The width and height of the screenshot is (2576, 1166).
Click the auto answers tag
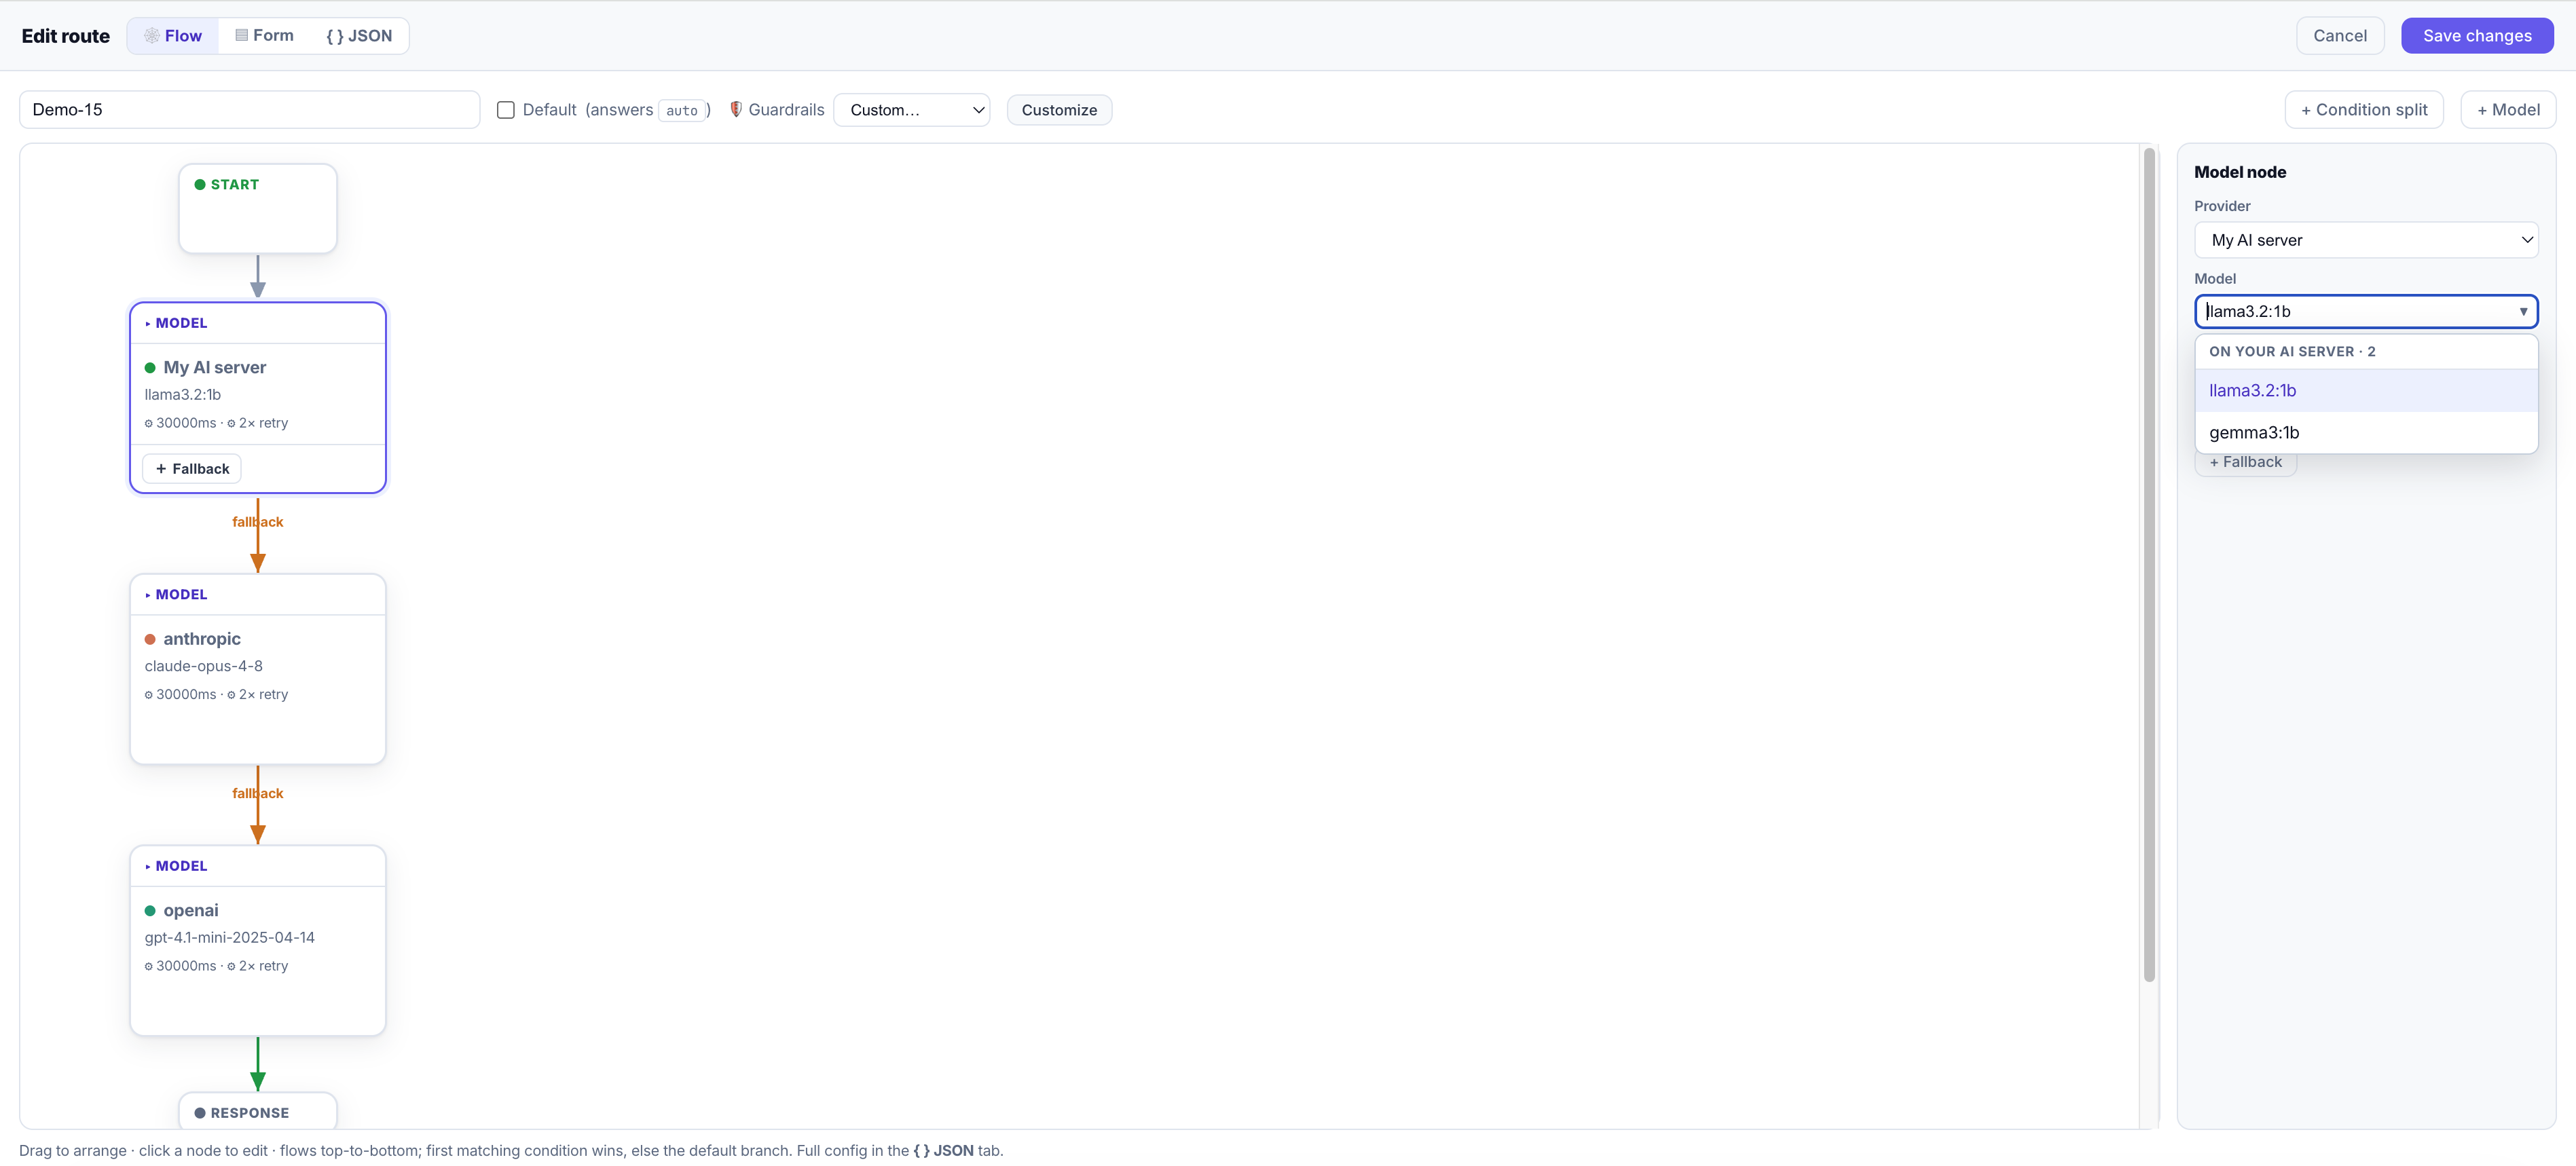(x=682, y=110)
